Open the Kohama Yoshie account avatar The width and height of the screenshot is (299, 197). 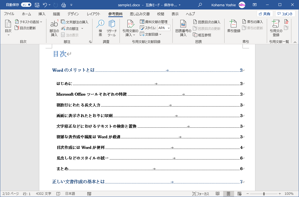[x=242, y=5]
